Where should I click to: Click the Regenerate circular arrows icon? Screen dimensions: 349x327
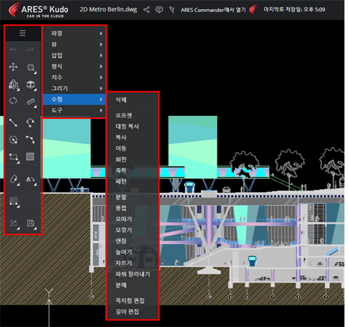(x=14, y=101)
